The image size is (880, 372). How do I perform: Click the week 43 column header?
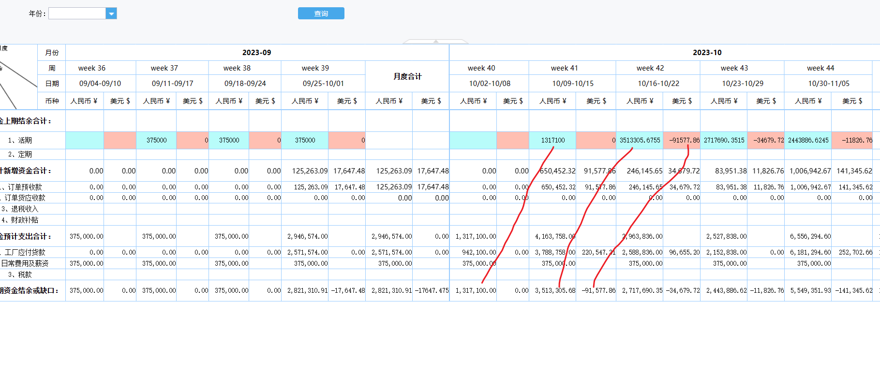(734, 68)
